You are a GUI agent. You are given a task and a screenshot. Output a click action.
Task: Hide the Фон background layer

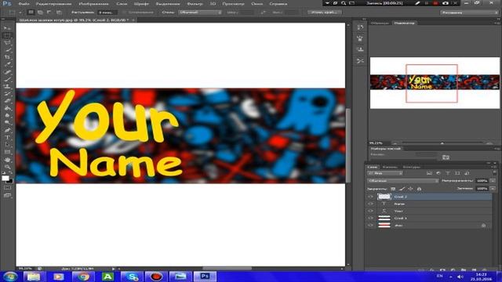click(x=371, y=225)
